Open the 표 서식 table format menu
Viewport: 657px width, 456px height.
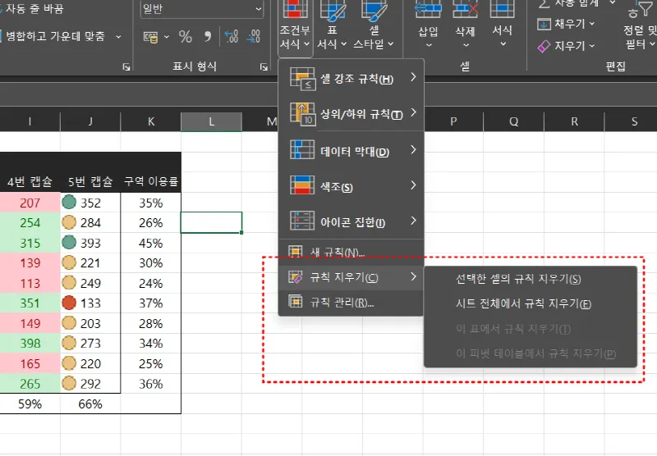(332, 25)
